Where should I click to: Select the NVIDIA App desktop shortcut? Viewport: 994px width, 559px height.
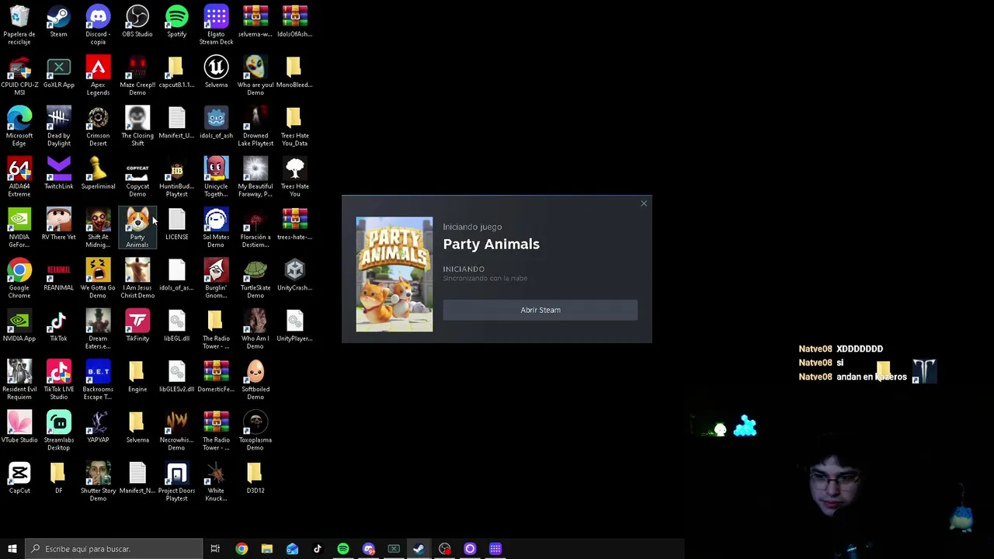(19, 325)
